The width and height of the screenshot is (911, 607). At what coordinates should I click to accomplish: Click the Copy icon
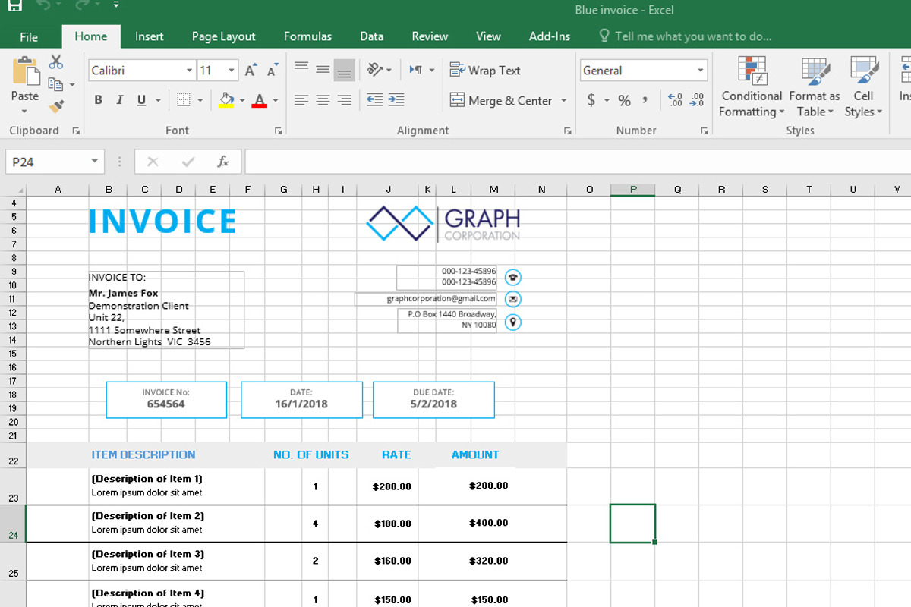55,84
